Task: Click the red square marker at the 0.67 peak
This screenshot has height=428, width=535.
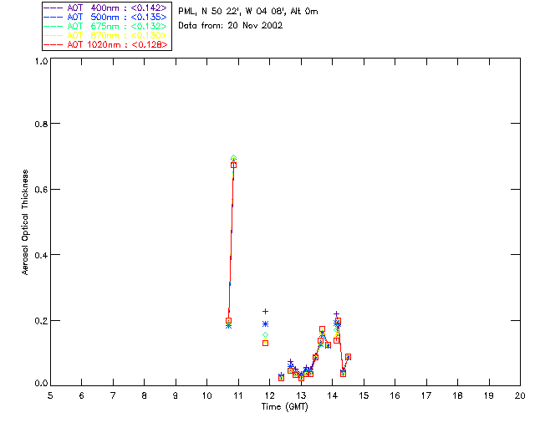Action: [x=233, y=166]
